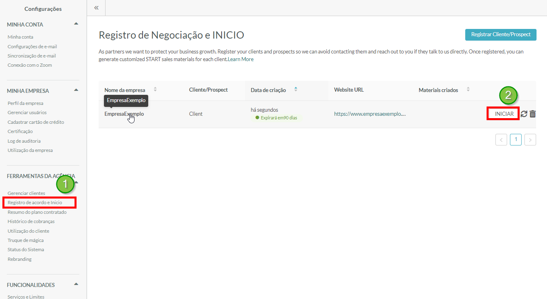Open Gerenciar clientes menu item
Image resolution: width=547 pixels, height=299 pixels.
coord(26,193)
